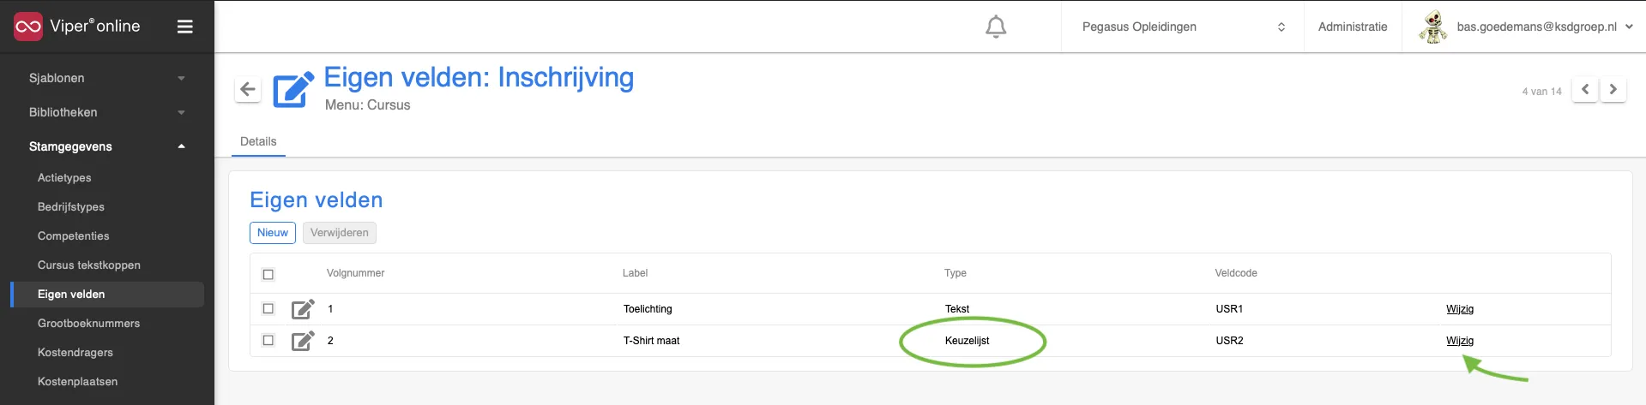1646x405 pixels.
Task: Open the Pegasus Opleidingen selector
Action: (x=1183, y=27)
